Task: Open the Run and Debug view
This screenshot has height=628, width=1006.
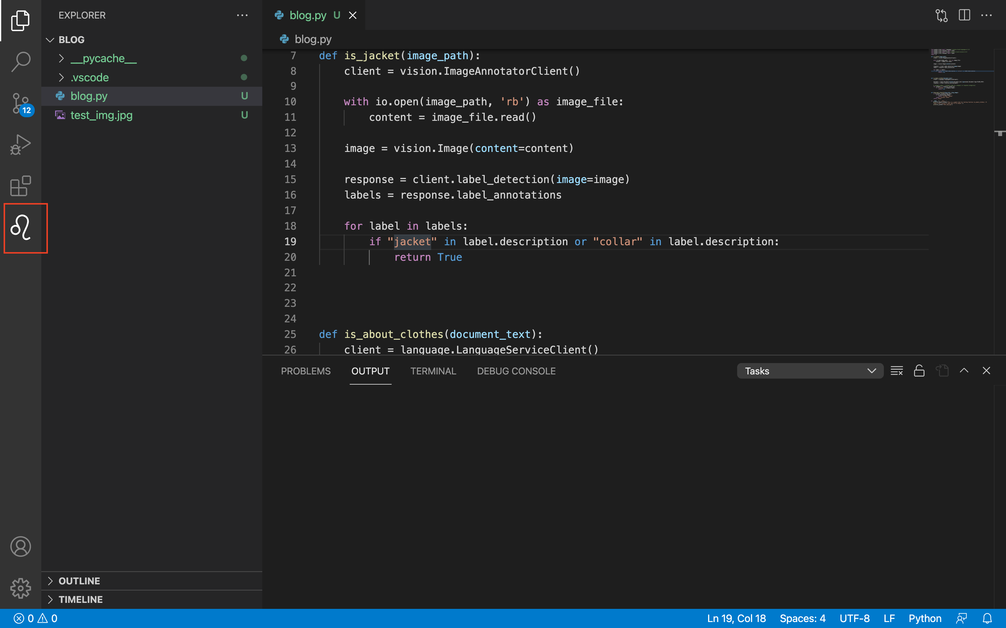Action: pyautogui.click(x=20, y=144)
